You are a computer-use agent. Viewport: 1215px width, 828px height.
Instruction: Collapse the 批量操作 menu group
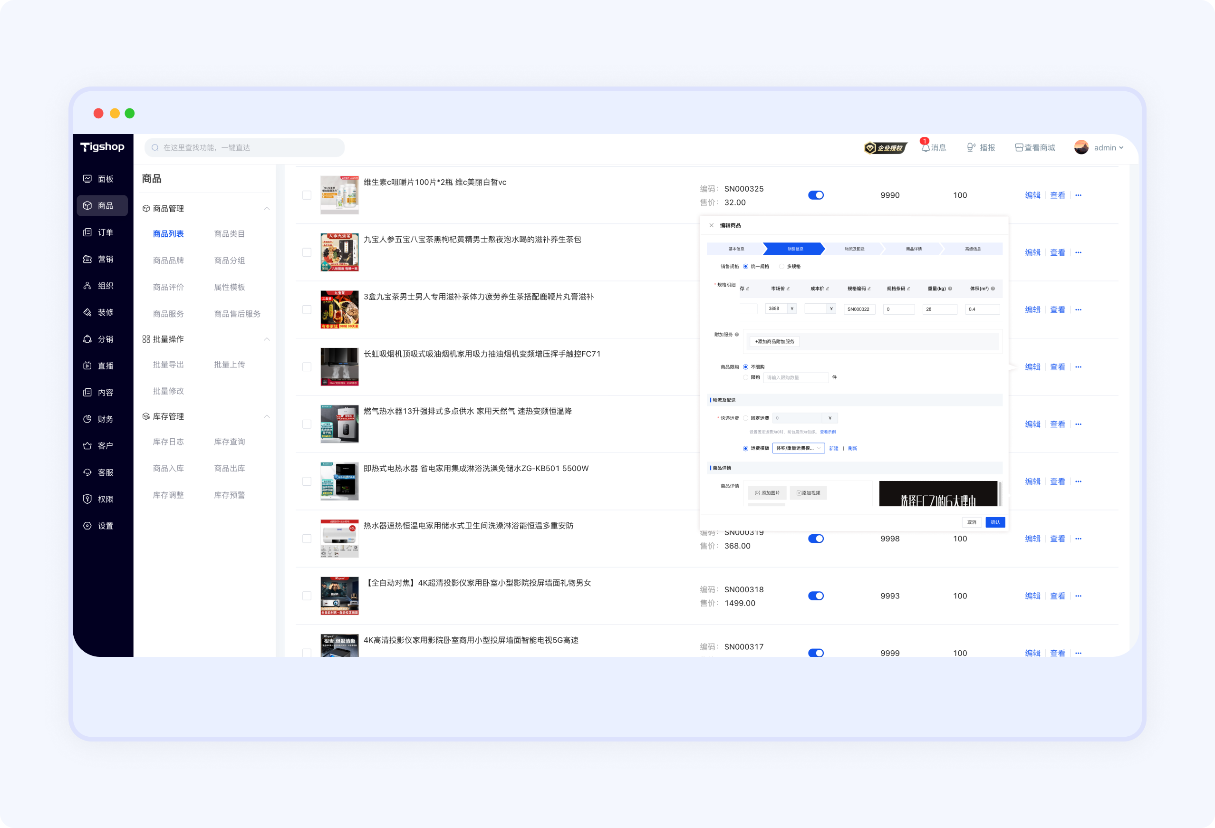267,339
